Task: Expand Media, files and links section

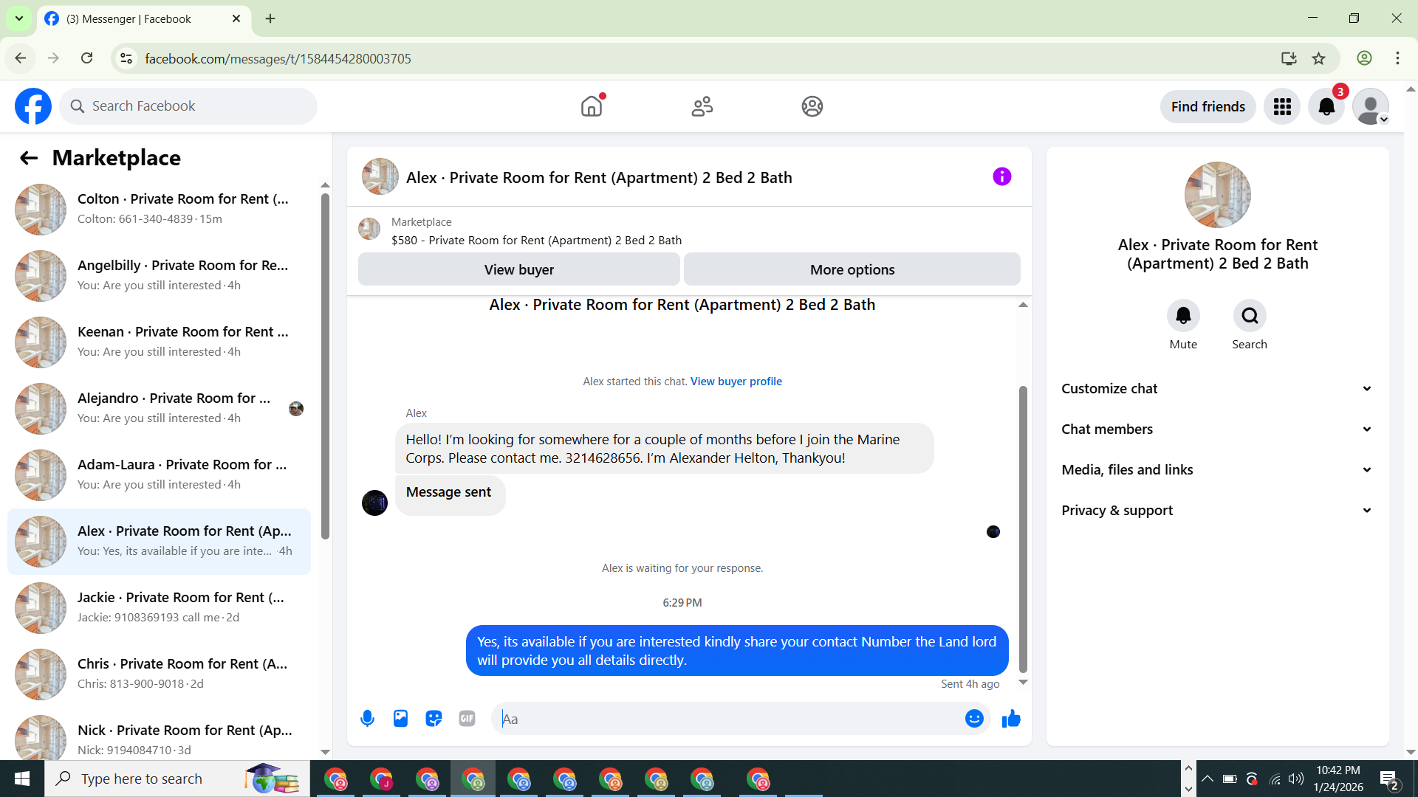Action: coord(1217,470)
